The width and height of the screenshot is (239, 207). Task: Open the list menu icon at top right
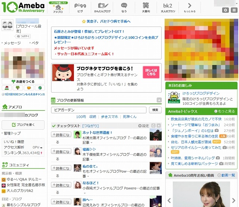point(234,10)
